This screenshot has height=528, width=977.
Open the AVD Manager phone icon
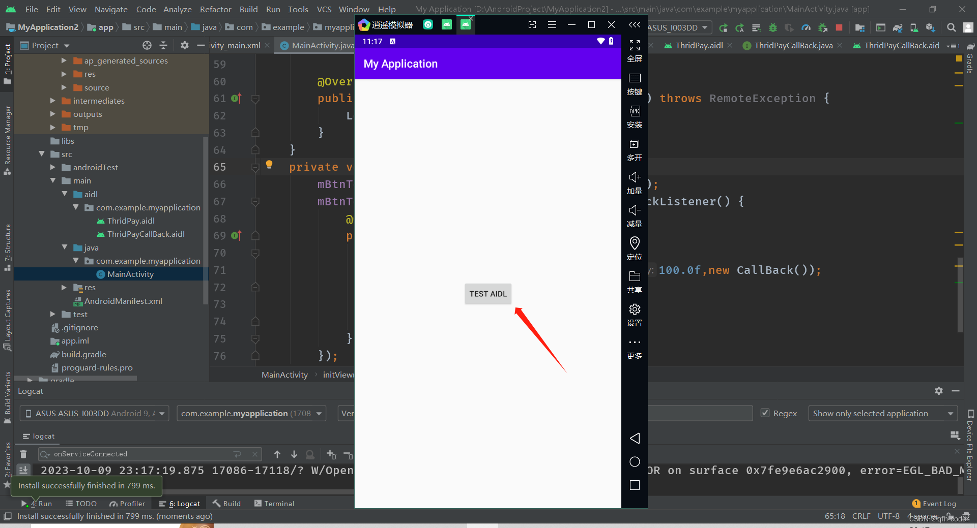click(x=914, y=28)
